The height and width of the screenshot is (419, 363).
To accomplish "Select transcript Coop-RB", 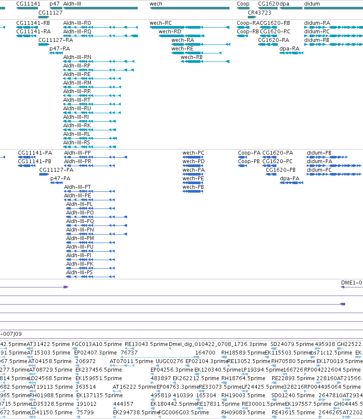I will [x=242, y=36].
